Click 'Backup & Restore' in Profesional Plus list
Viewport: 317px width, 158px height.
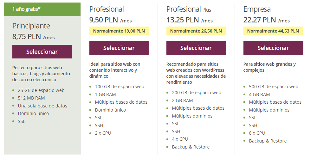pos(191,147)
